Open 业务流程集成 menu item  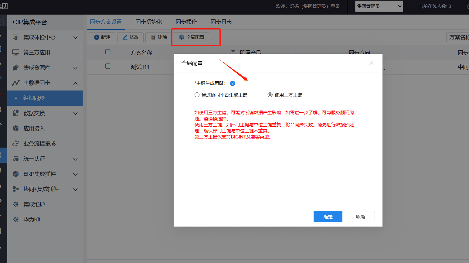coord(45,144)
